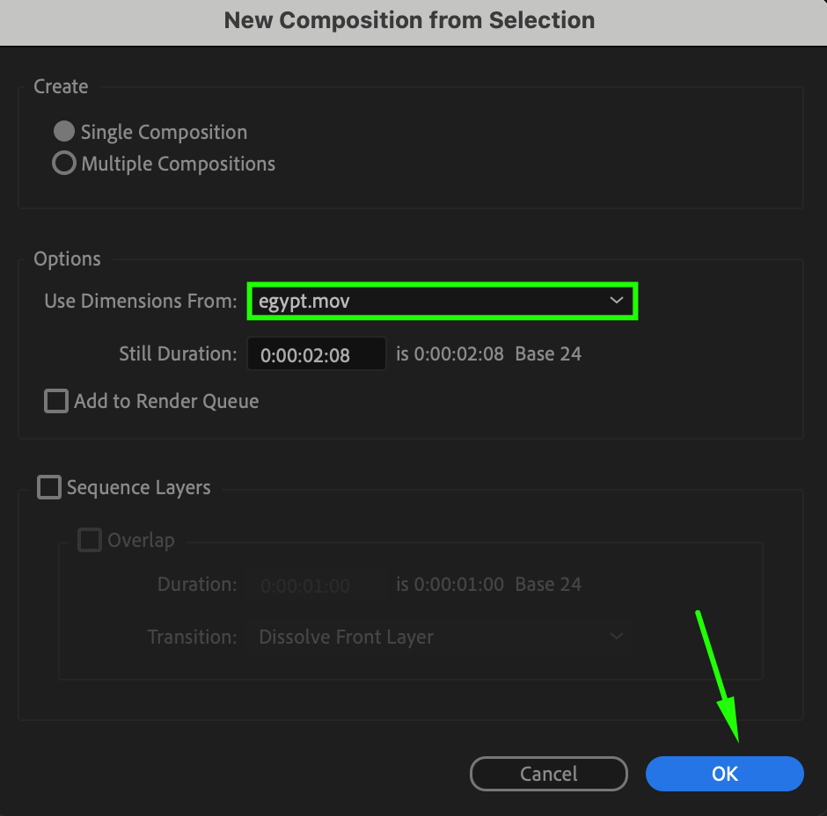This screenshot has height=816, width=827.
Task: Click the chevron on the Transition dropdown
Action: point(617,636)
